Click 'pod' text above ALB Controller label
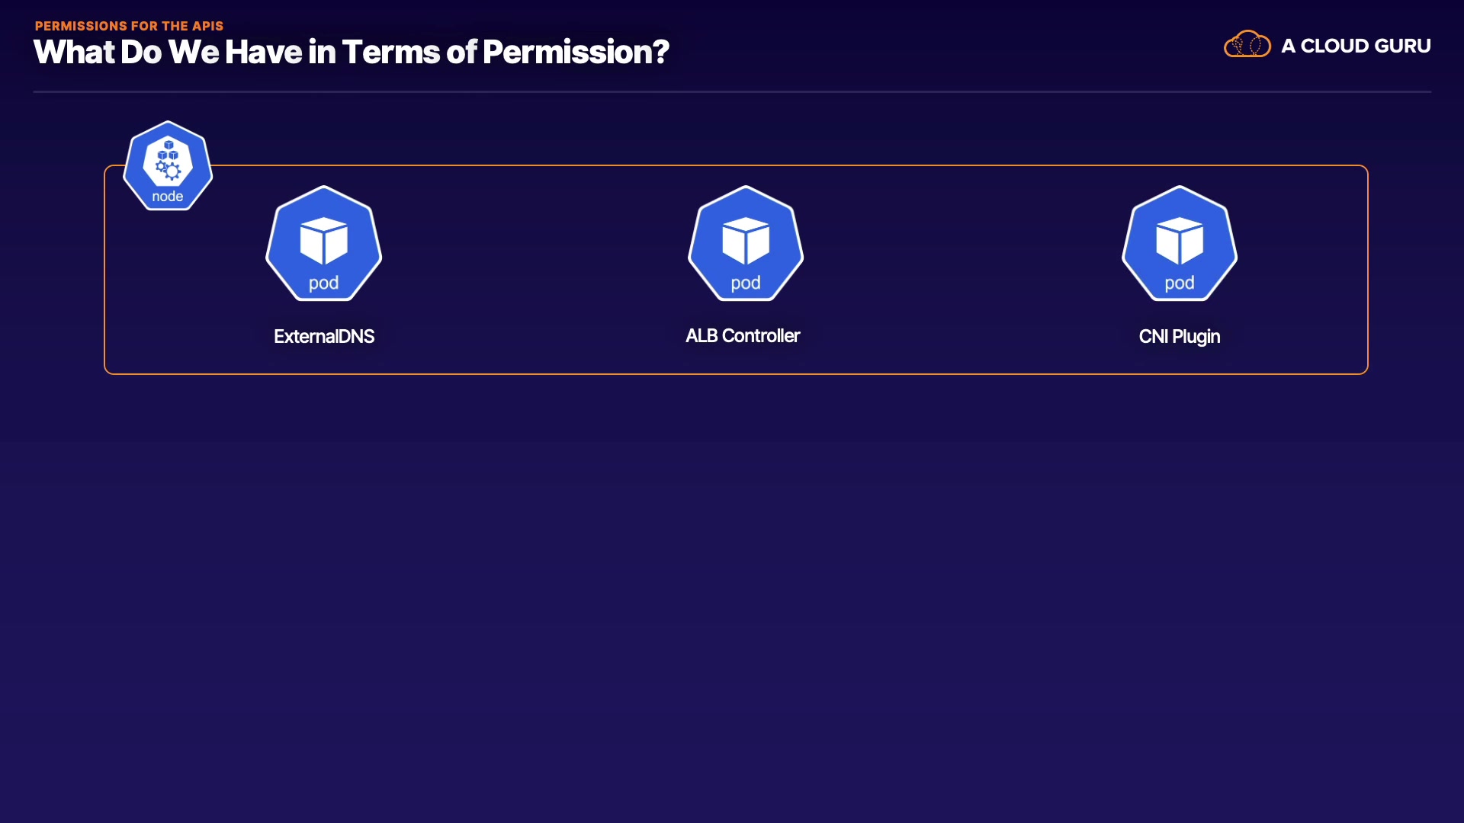The image size is (1464, 823). [746, 283]
